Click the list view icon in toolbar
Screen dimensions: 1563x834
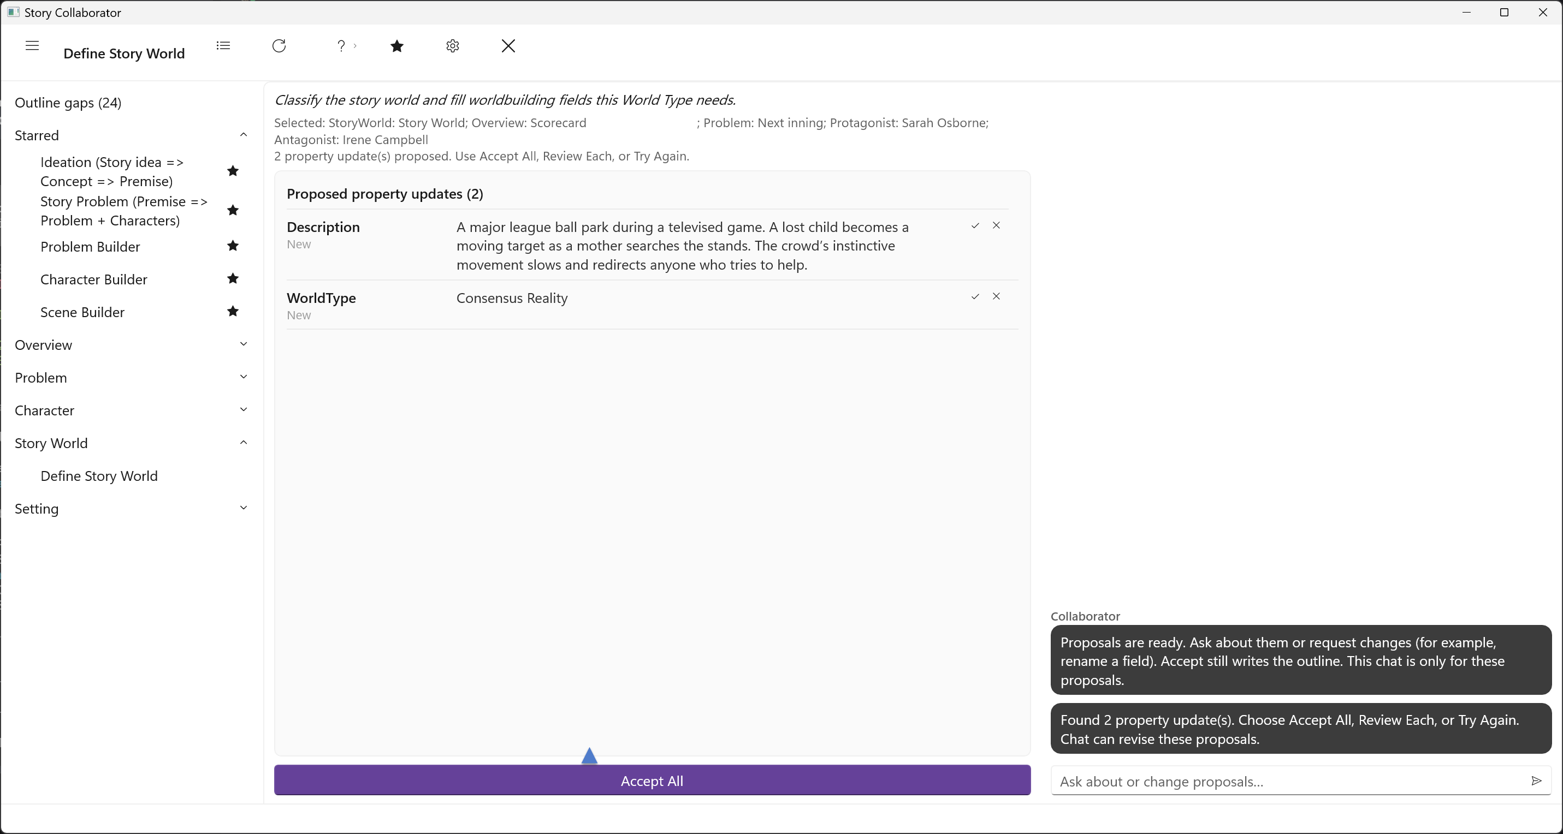click(223, 46)
